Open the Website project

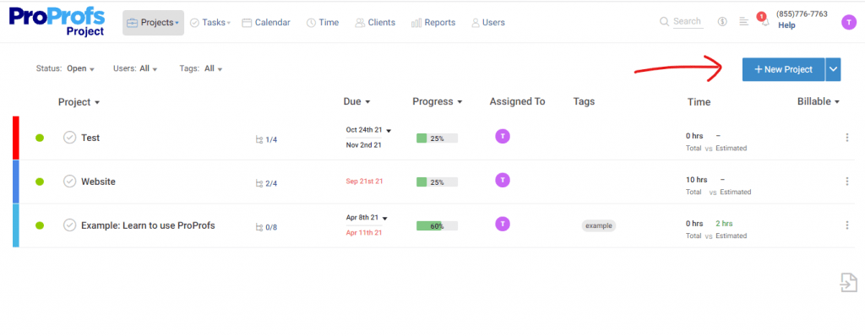(x=98, y=181)
